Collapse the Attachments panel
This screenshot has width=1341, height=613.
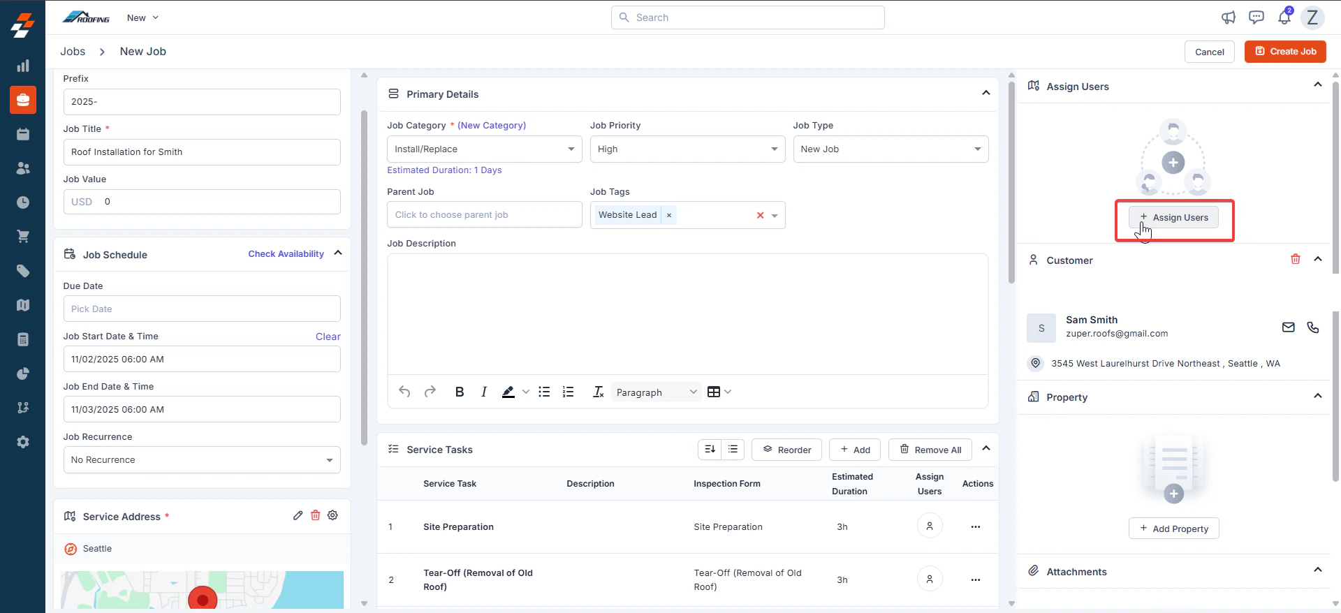tap(1318, 570)
